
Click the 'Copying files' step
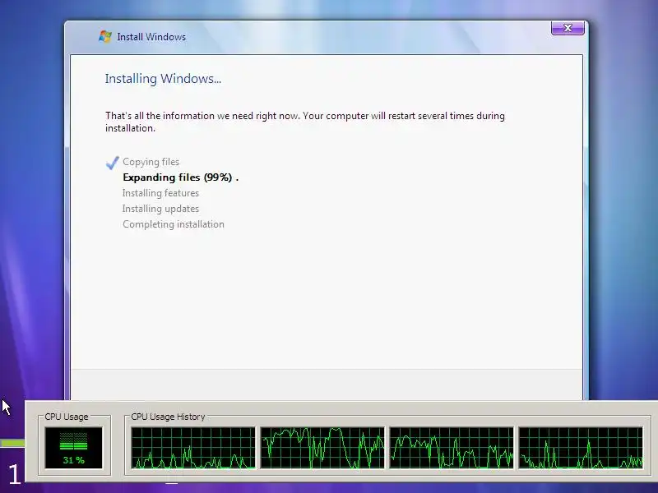click(x=151, y=162)
